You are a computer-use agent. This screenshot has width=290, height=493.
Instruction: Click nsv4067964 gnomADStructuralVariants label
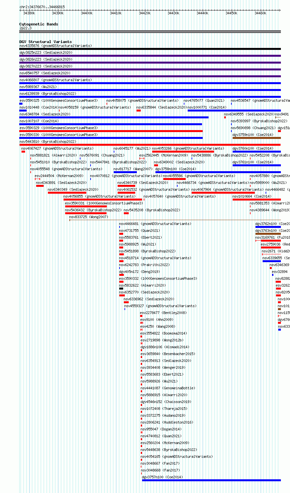click(x=228, y=189)
